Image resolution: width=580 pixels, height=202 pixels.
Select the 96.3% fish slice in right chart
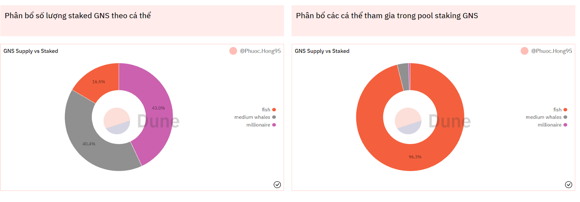pyautogui.click(x=415, y=157)
